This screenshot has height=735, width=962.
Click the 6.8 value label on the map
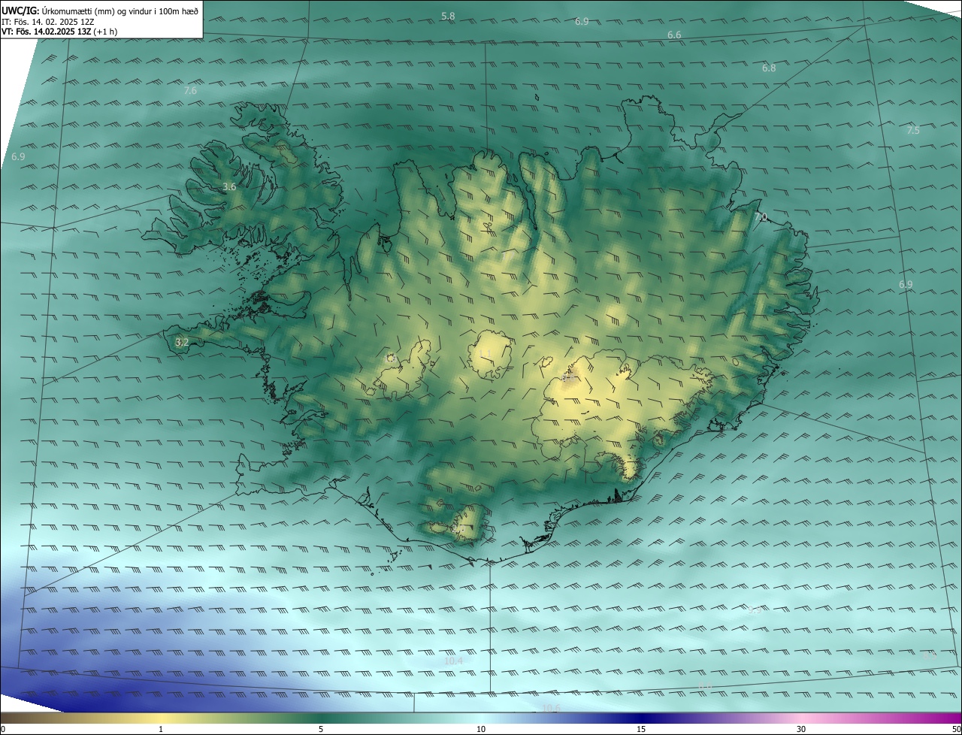(769, 68)
